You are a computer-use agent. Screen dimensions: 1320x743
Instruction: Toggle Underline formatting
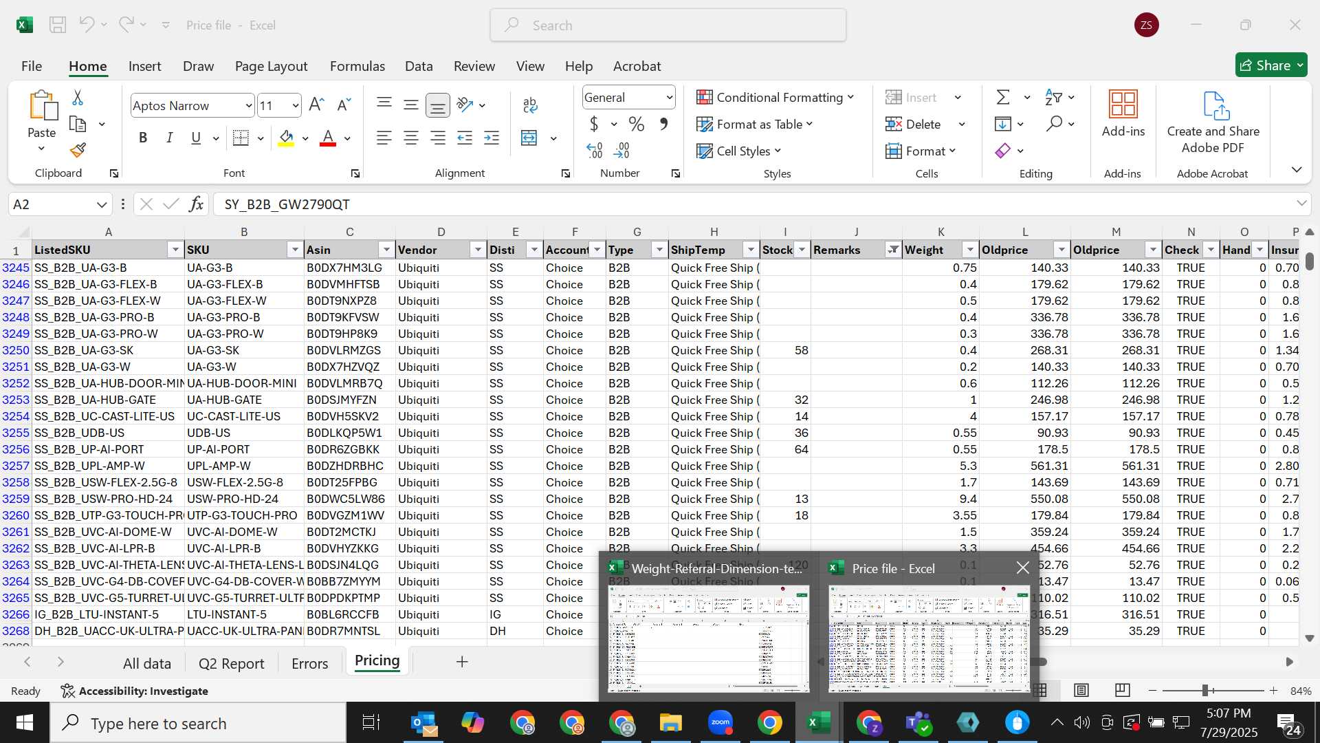point(196,138)
